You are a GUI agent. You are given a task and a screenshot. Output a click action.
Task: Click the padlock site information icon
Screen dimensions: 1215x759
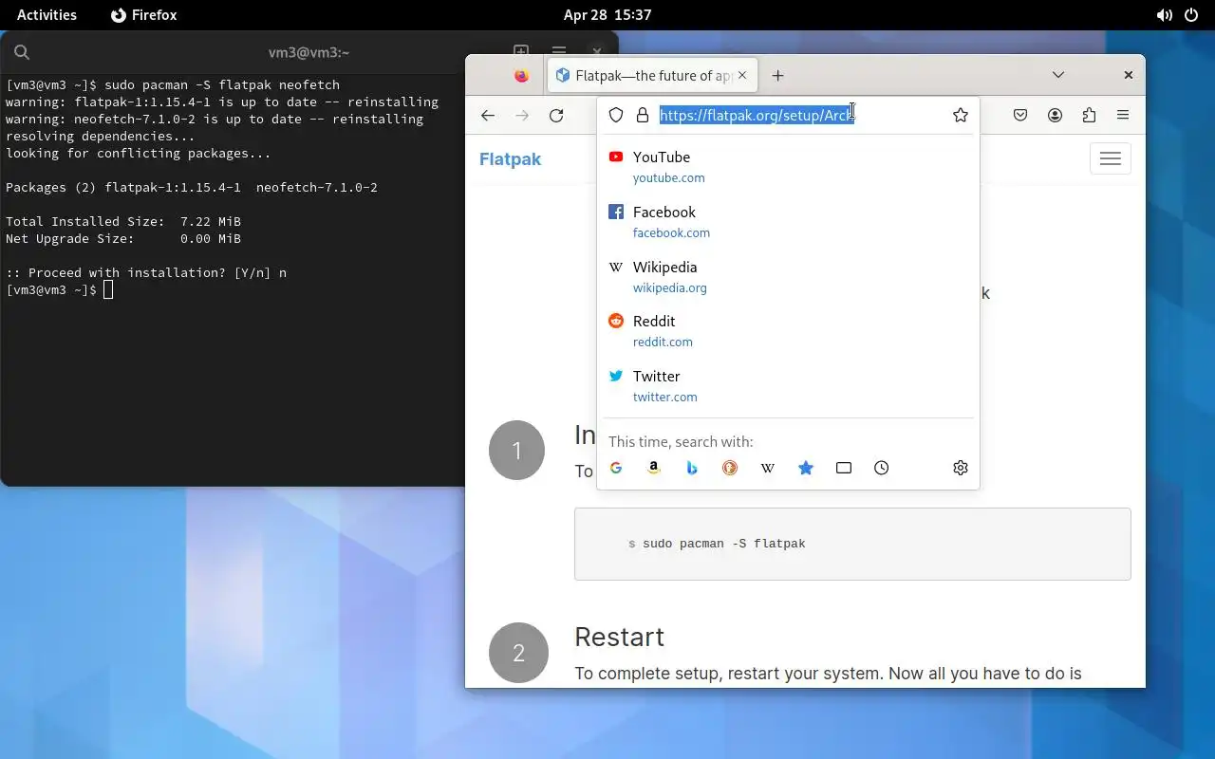tap(643, 115)
